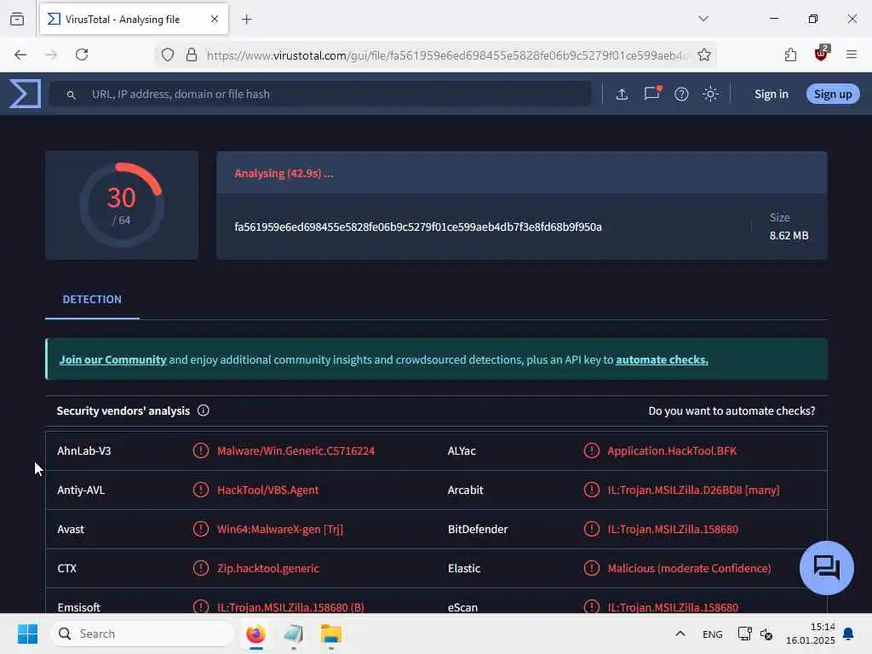872x654 pixels.
Task: Open the Firefox hamburger menu
Action: 852,54
